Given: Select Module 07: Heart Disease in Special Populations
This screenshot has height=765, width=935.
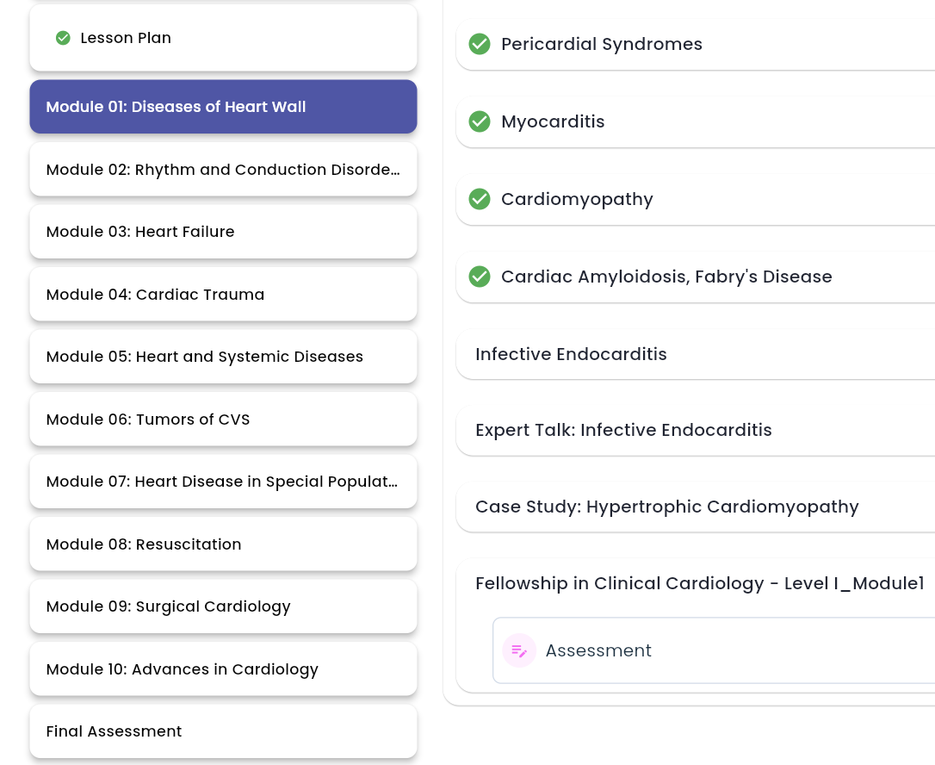Looking at the screenshot, I should (223, 482).
